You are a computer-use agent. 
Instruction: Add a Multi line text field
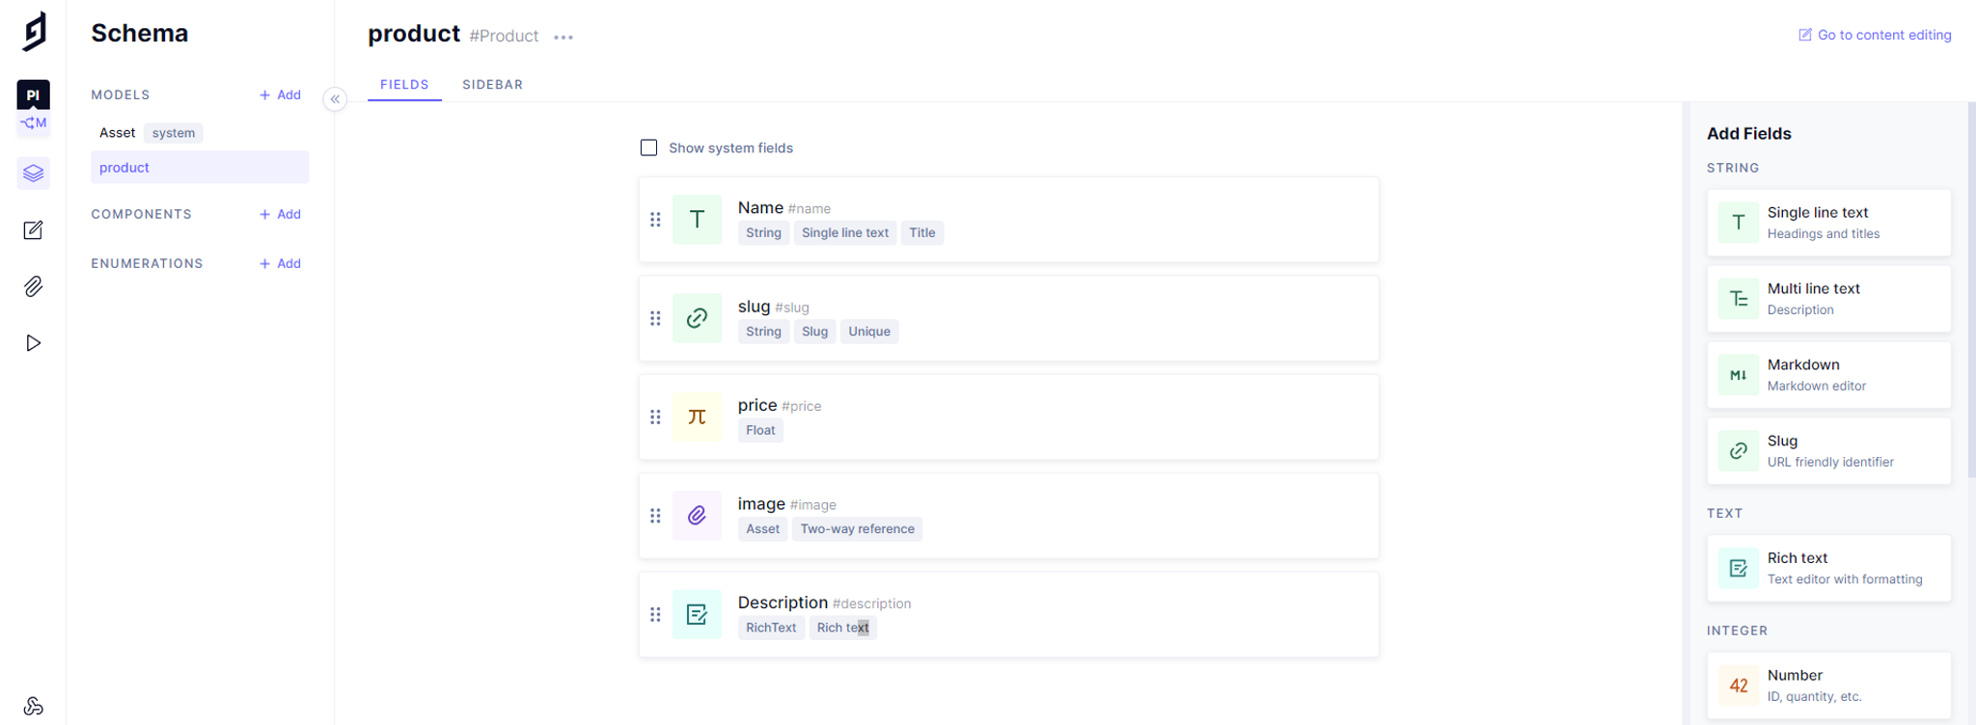coord(1829,299)
